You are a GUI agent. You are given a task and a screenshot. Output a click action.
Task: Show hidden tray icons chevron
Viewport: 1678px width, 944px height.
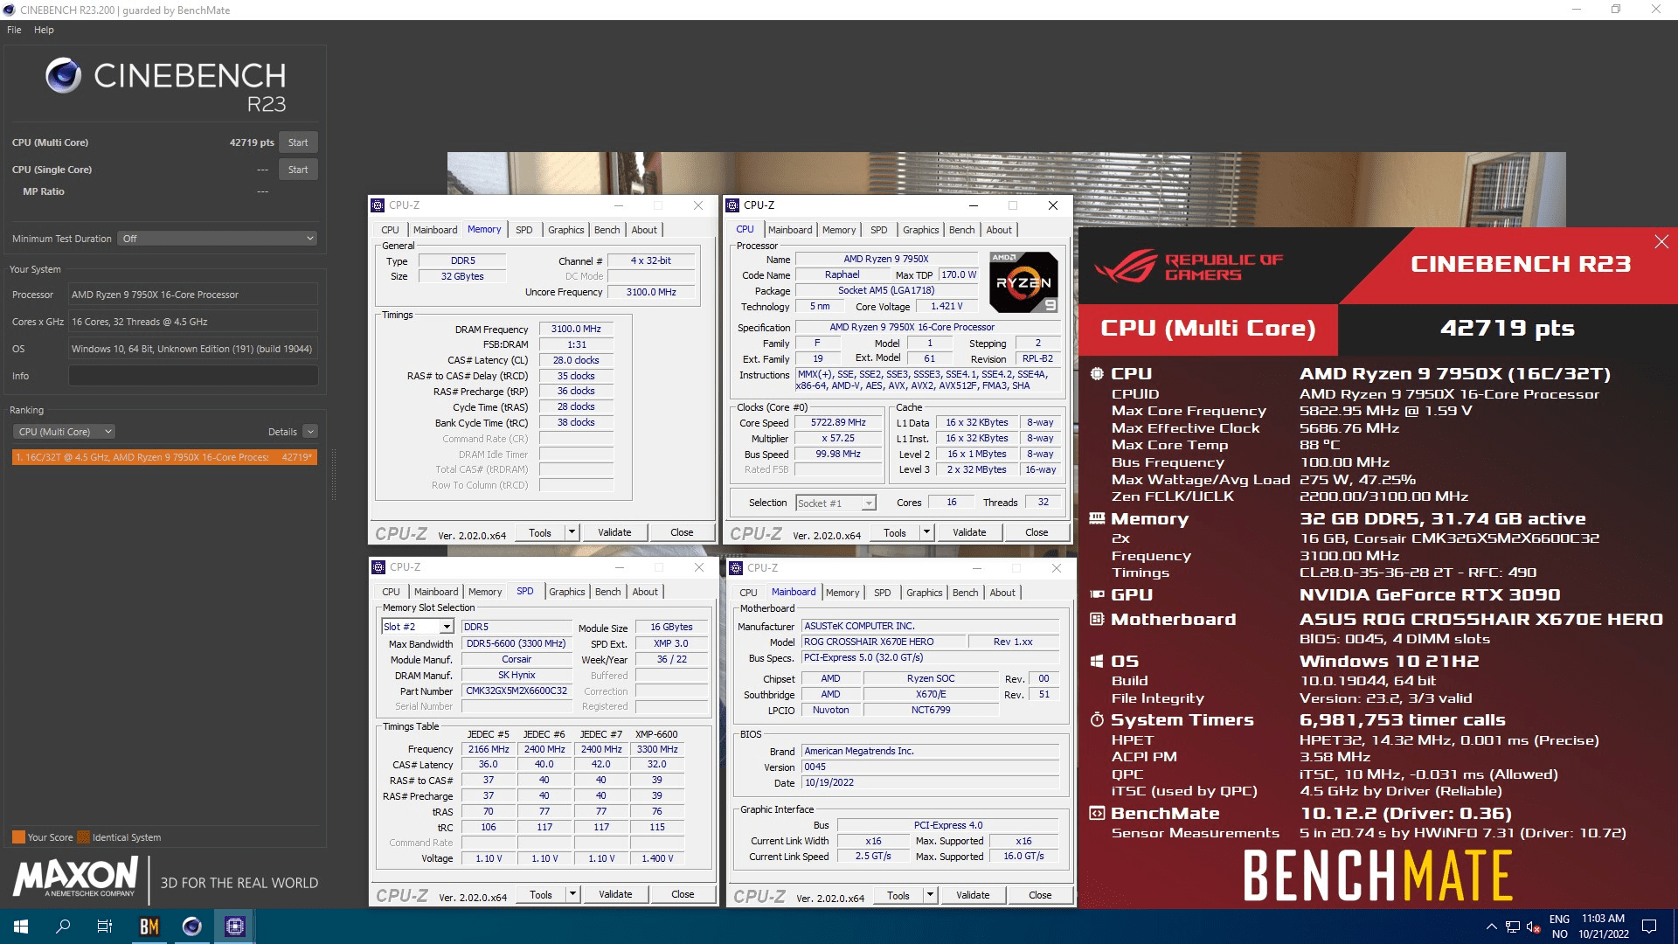click(1491, 927)
